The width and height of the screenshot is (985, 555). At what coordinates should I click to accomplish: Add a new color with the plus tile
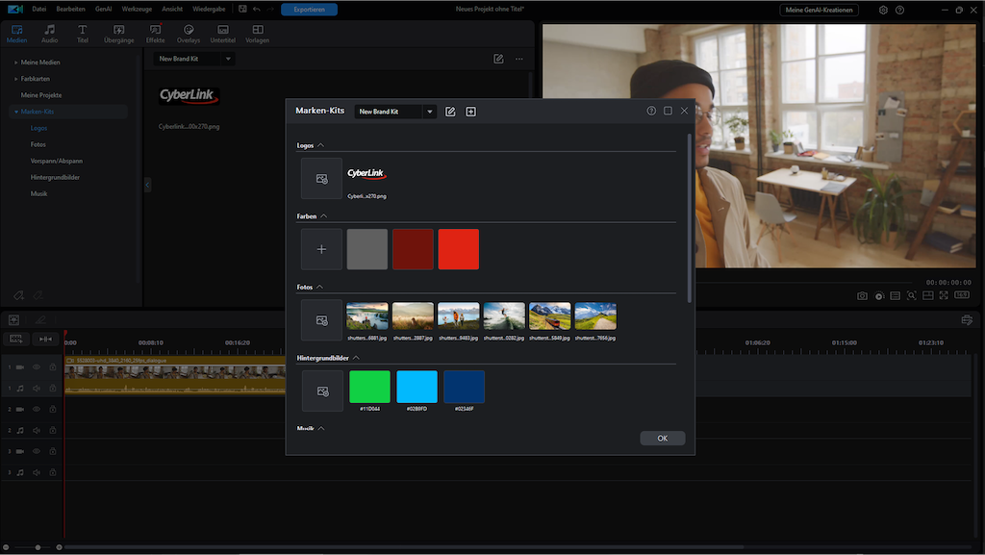(321, 249)
